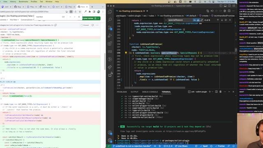Switch to the DEBUG CONSOLE panel tab
The height and width of the screenshot is (148, 263).
coord(150,92)
